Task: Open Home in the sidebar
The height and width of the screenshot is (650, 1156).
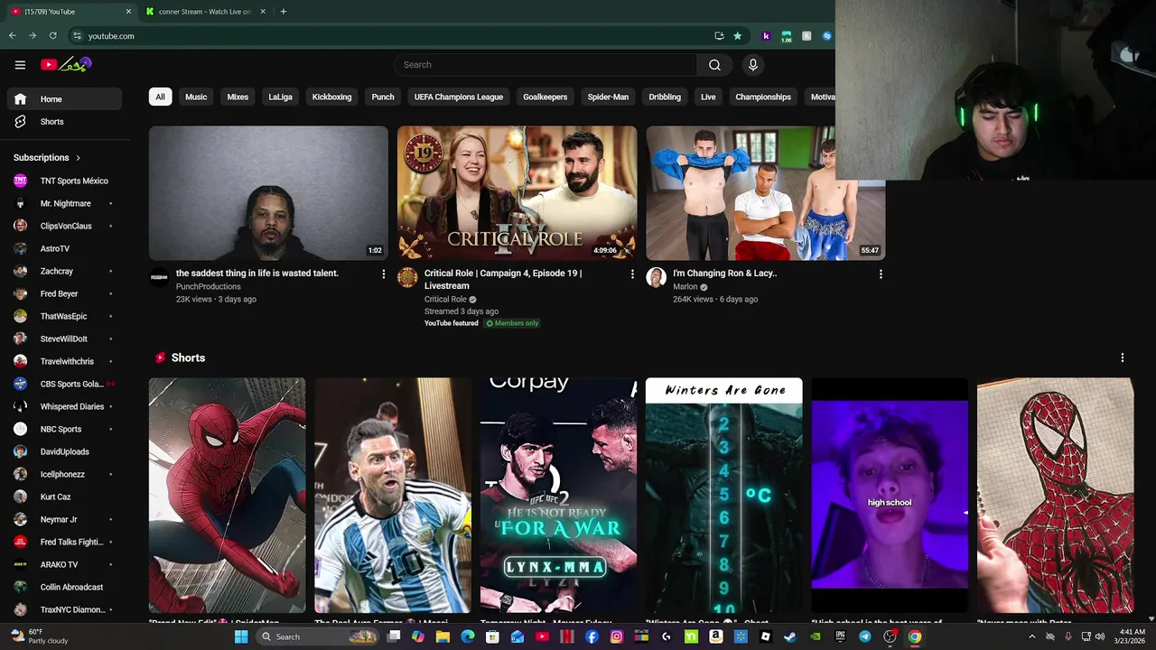Action: (x=64, y=99)
